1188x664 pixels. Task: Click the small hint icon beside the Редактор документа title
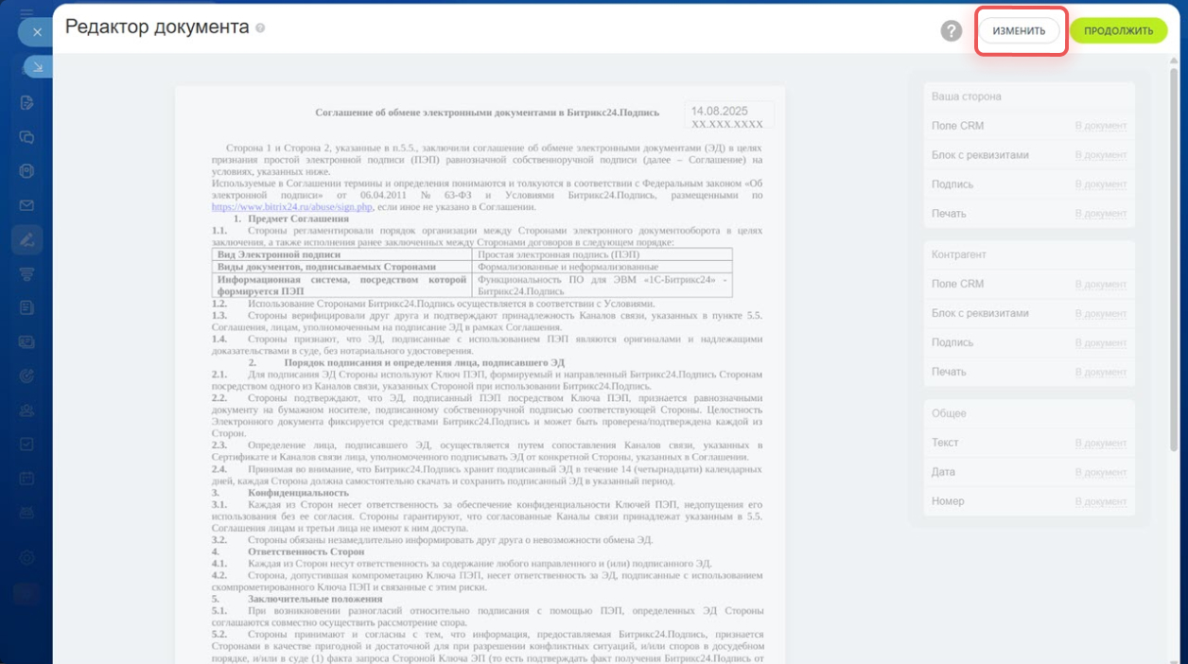click(x=260, y=28)
